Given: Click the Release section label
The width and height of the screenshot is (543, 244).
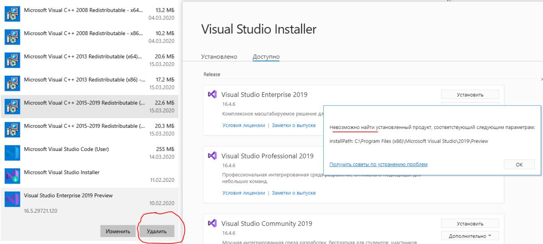Looking at the screenshot, I should (212, 74).
